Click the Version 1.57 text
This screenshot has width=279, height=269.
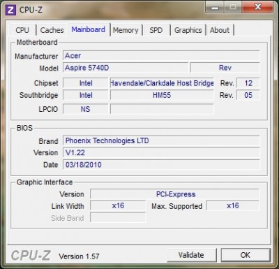click(x=79, y=256)
